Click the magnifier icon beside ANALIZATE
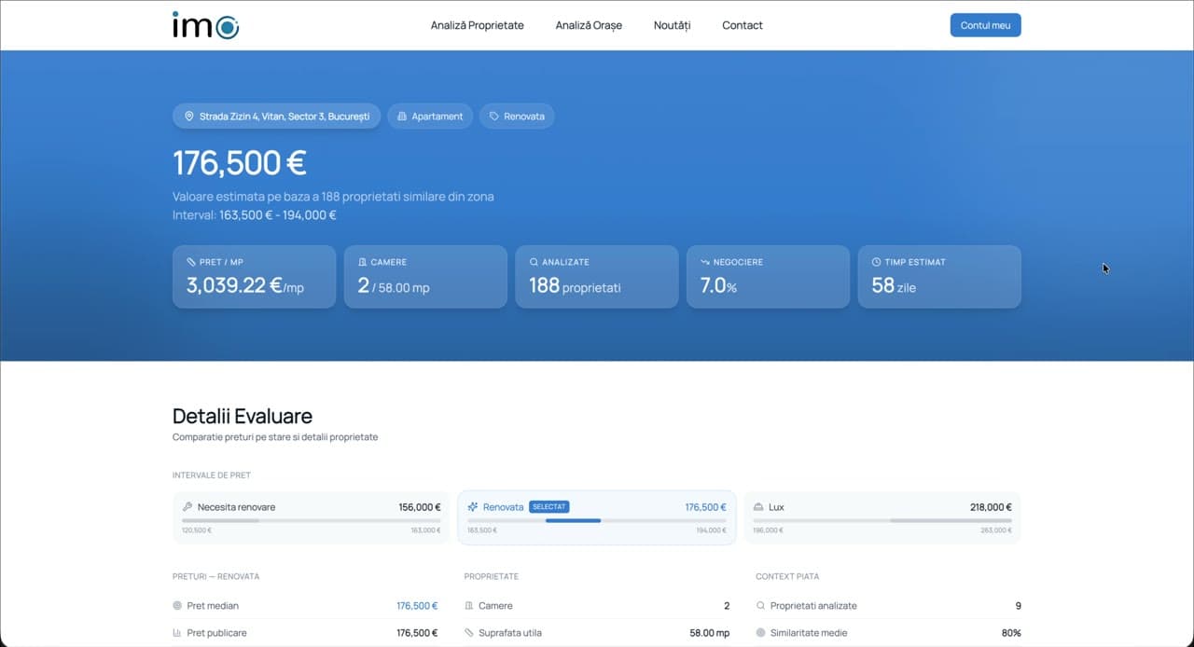 534,262
